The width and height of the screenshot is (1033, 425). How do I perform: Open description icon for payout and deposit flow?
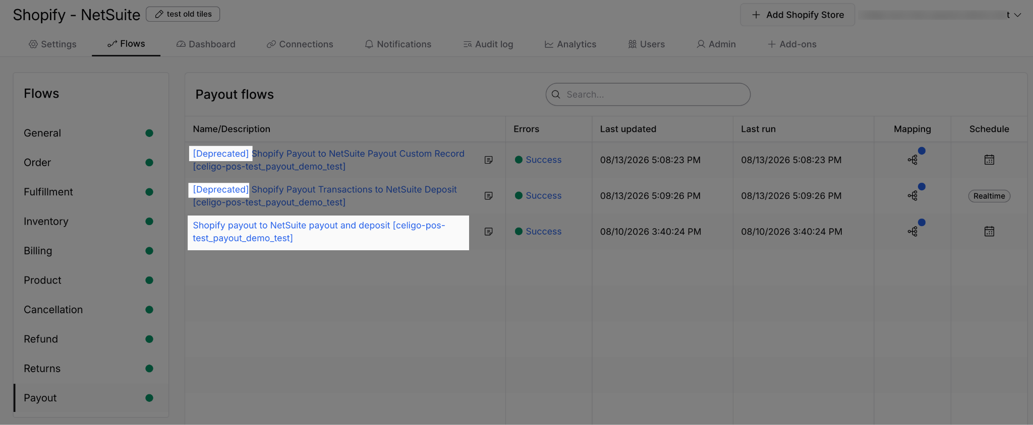(488, 231)
